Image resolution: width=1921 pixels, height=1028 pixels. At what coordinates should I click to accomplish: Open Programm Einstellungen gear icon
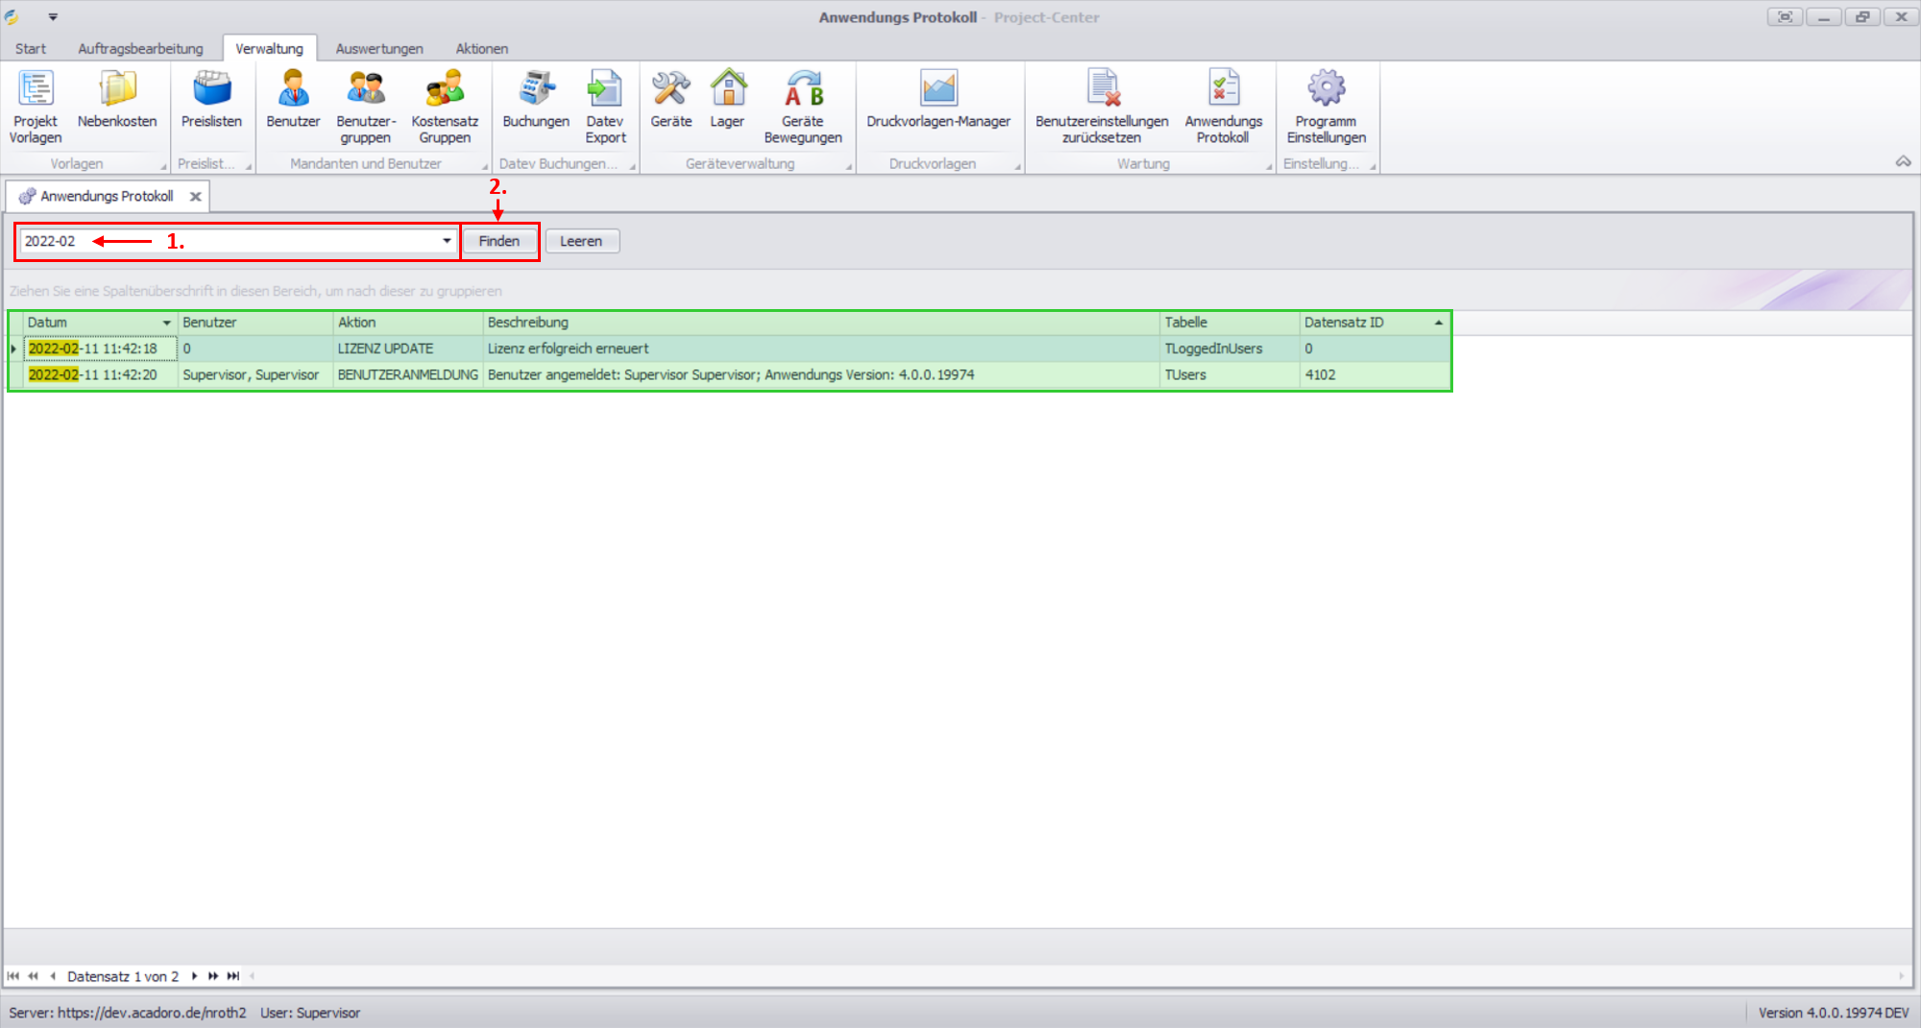(x=1325, y=89)
